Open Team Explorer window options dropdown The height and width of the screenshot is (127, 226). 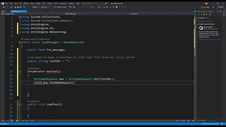pyautogui.click(x=217, y=11)
